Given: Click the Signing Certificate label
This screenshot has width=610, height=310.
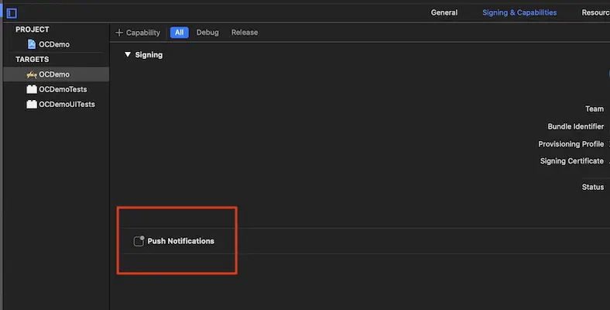Looking at the screenshot, I should (x=572, y=161).
